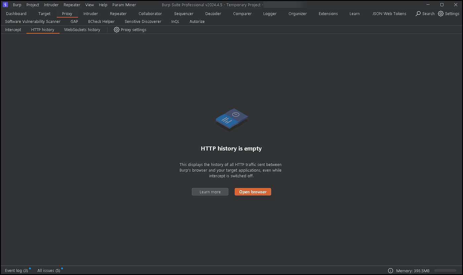Open the Extensions tab
Image resolution: width=463 pixels, height=275 pixels.
(328, 14)
